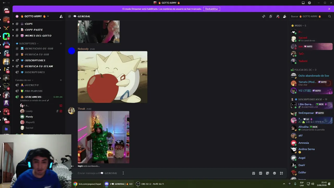This screenshot has height=188, width=334.
Task: Toggle the member list panel
Action: pyautogui.click(x=284, y=16)
